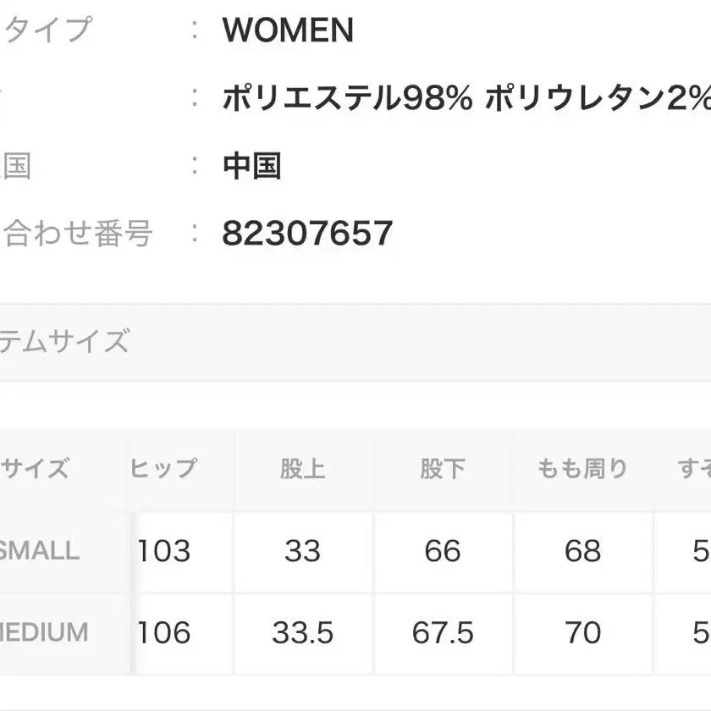Click the SMALL thigh value 68

(x=582, y=551)
